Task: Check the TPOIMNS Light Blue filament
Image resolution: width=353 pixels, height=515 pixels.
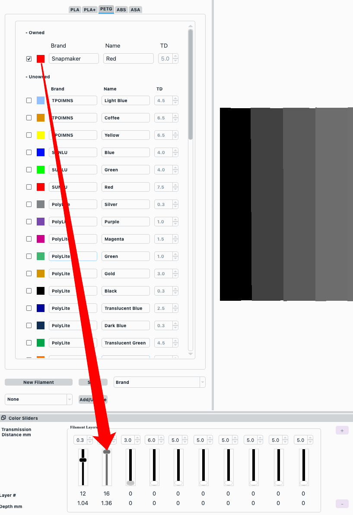Action: coord(29,100)
